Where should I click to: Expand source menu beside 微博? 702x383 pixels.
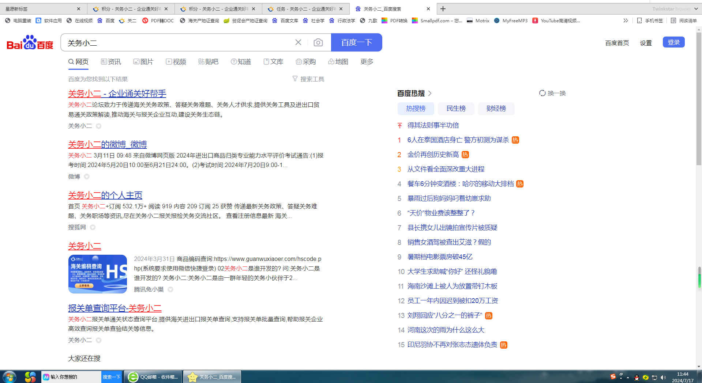point(87,177)
